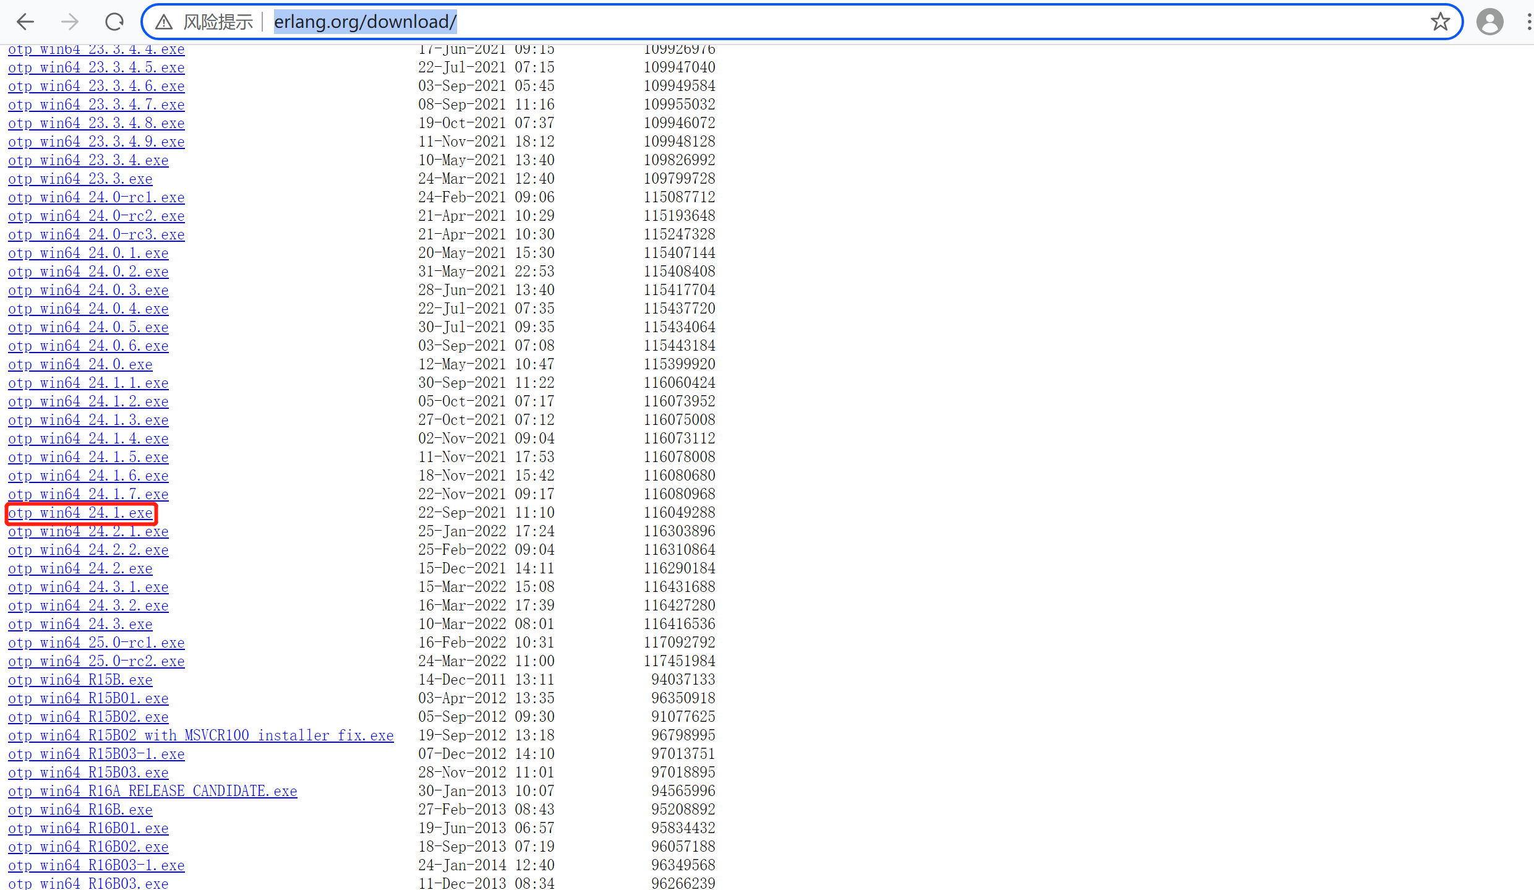
Task: Open the otp_win64_24.0.1.exe link
Action: pos(88,253)
